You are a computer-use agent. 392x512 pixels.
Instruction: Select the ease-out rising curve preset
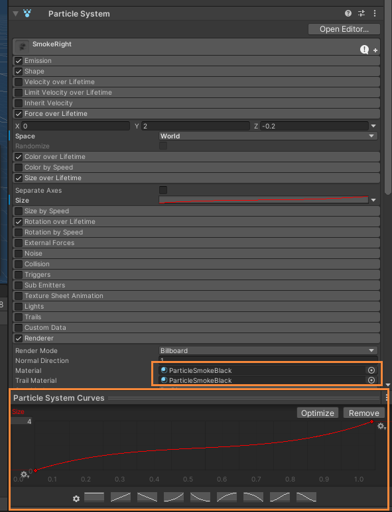tap(227, 497)
